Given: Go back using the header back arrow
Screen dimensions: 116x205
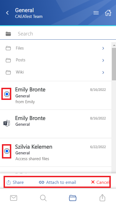Looking at the screenshot, I should click(x=7, y=13).
